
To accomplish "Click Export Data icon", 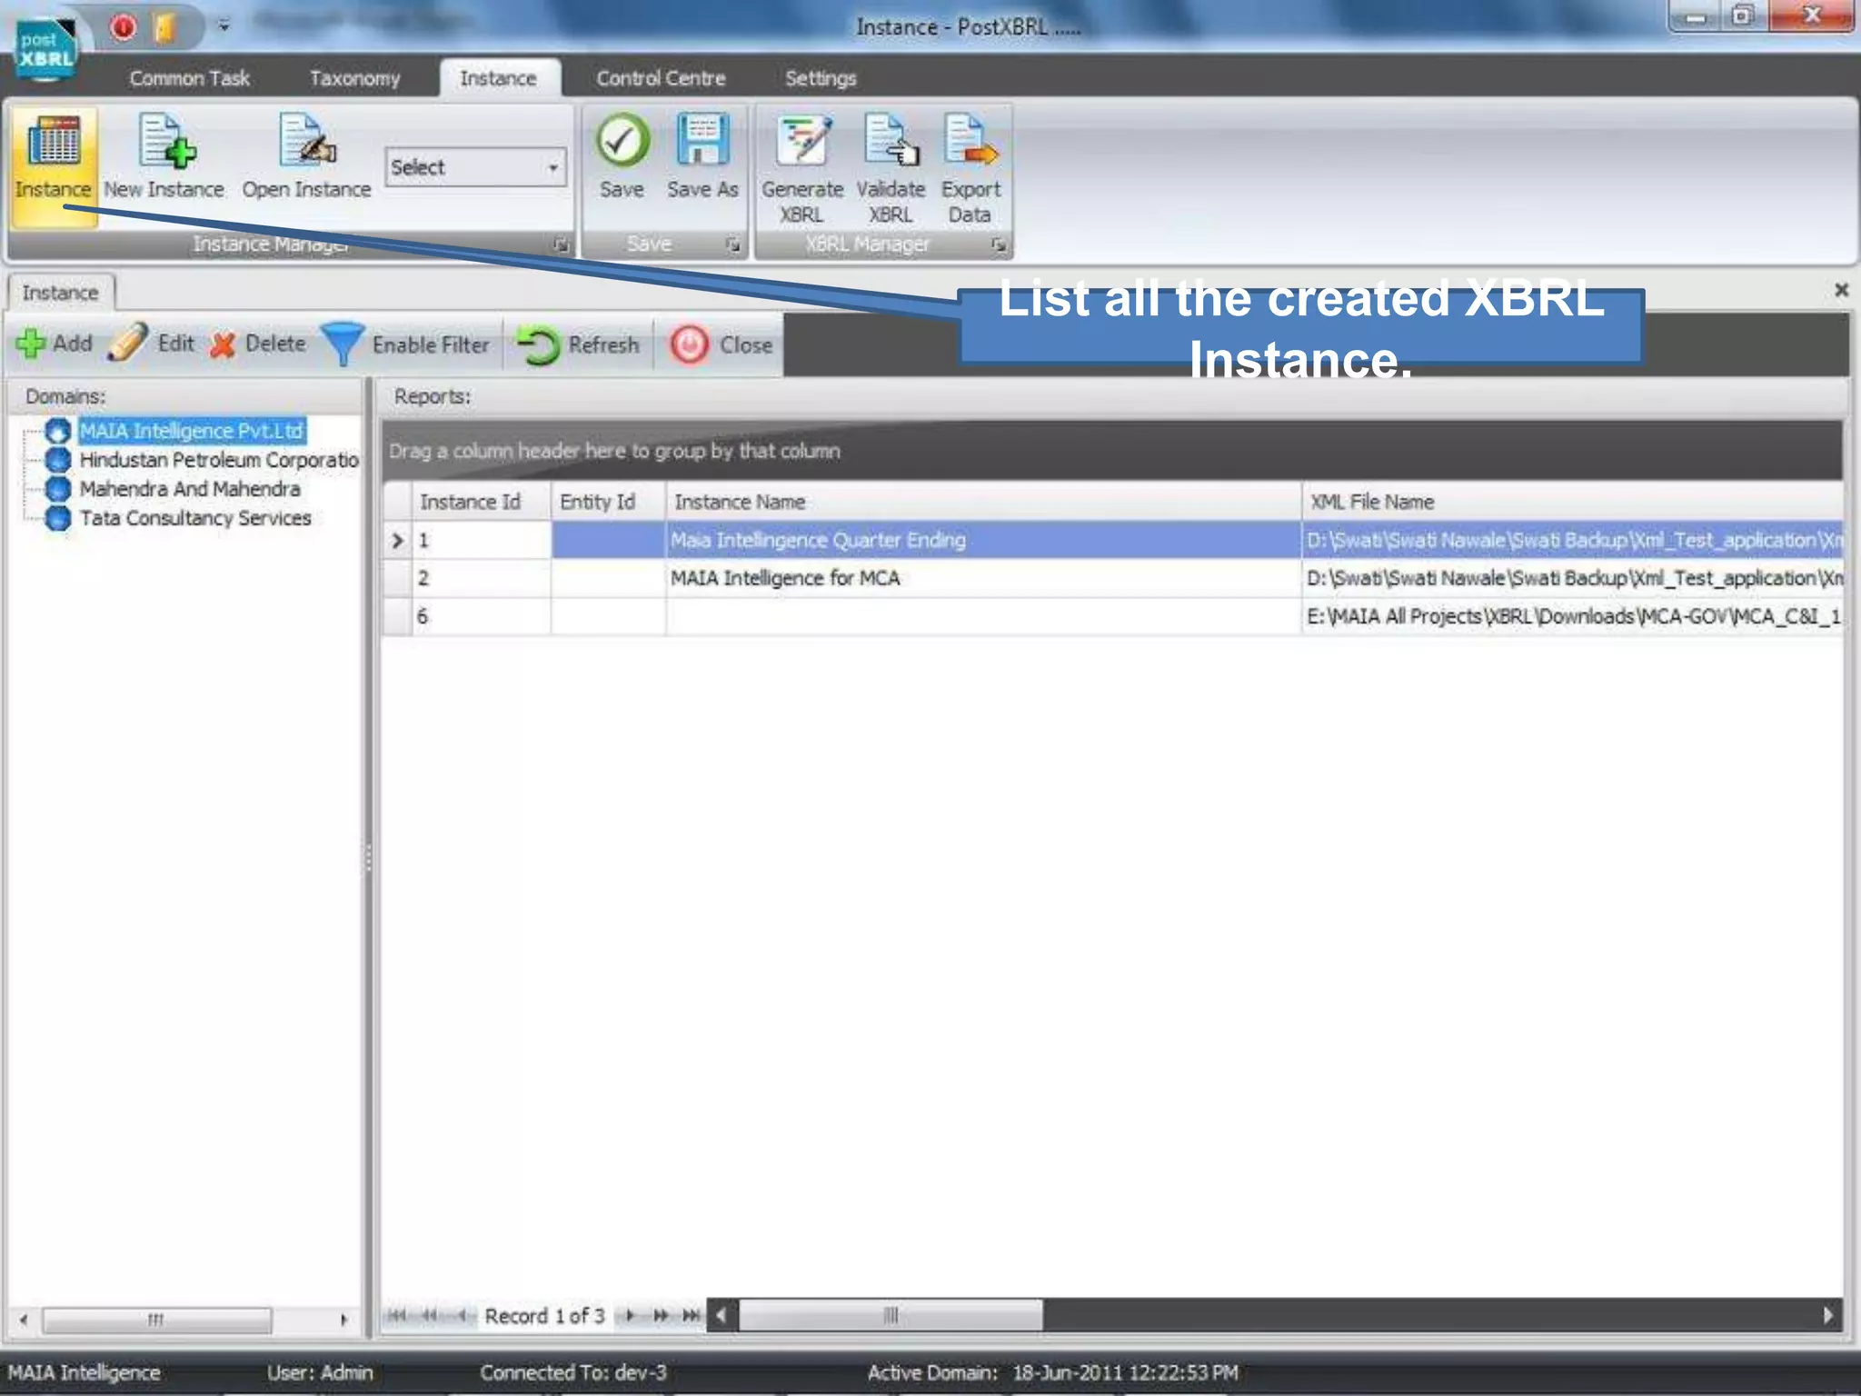I will [x=970, y=141].
